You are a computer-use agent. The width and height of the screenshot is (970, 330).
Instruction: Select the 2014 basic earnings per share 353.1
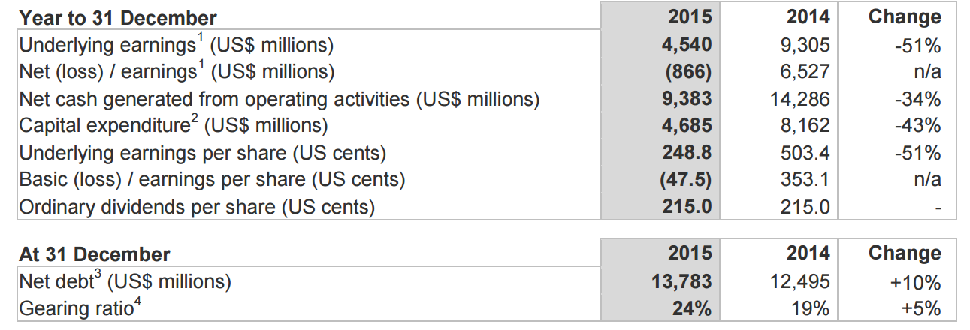[x=805, y=180]
